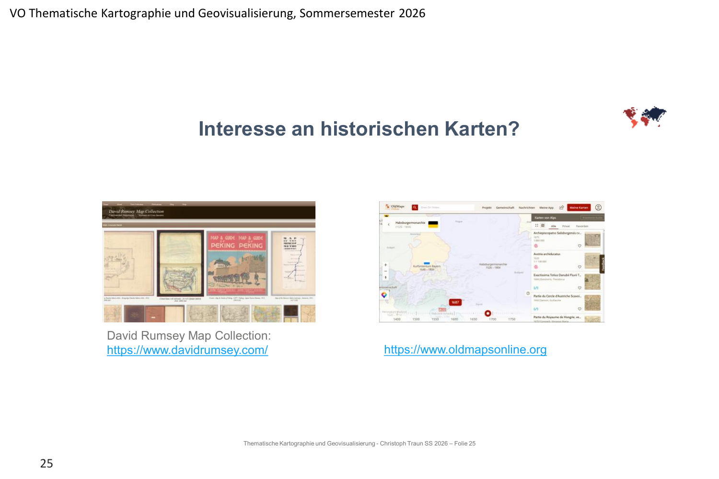Click the red search icon in OldMaps
The image size is (719, 479).
click(415, 207)
